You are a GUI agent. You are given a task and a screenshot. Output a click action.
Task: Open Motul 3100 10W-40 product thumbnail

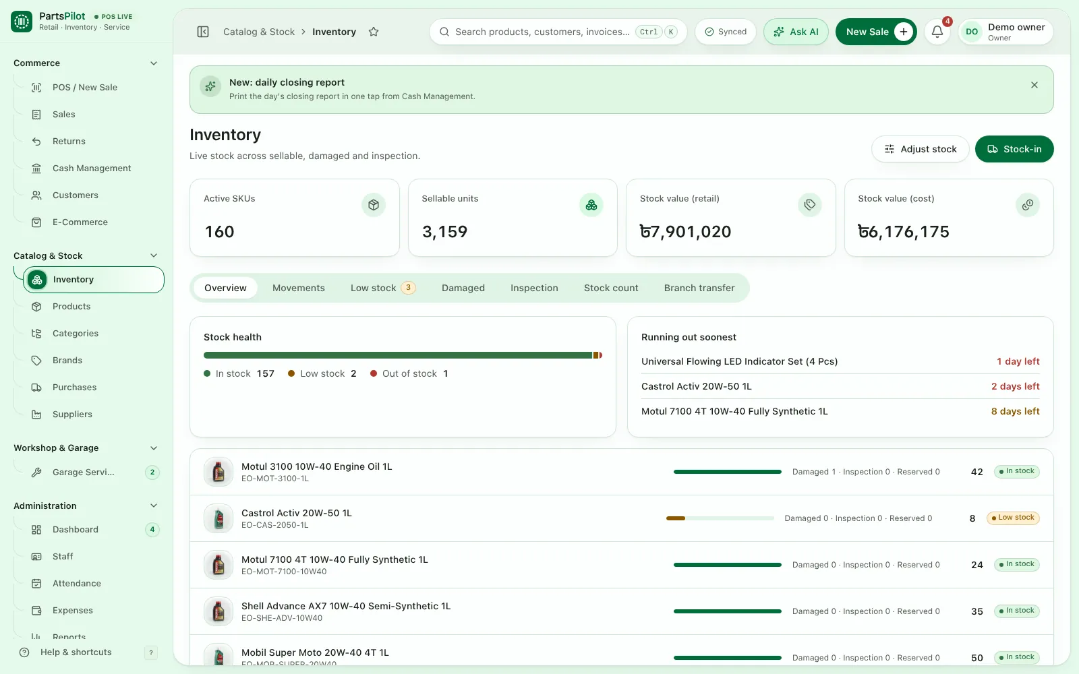(x=218, y=472)
